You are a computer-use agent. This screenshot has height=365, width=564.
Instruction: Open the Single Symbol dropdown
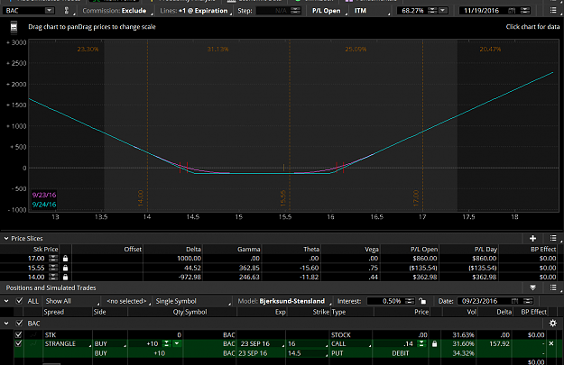click(x=193, y=301)
